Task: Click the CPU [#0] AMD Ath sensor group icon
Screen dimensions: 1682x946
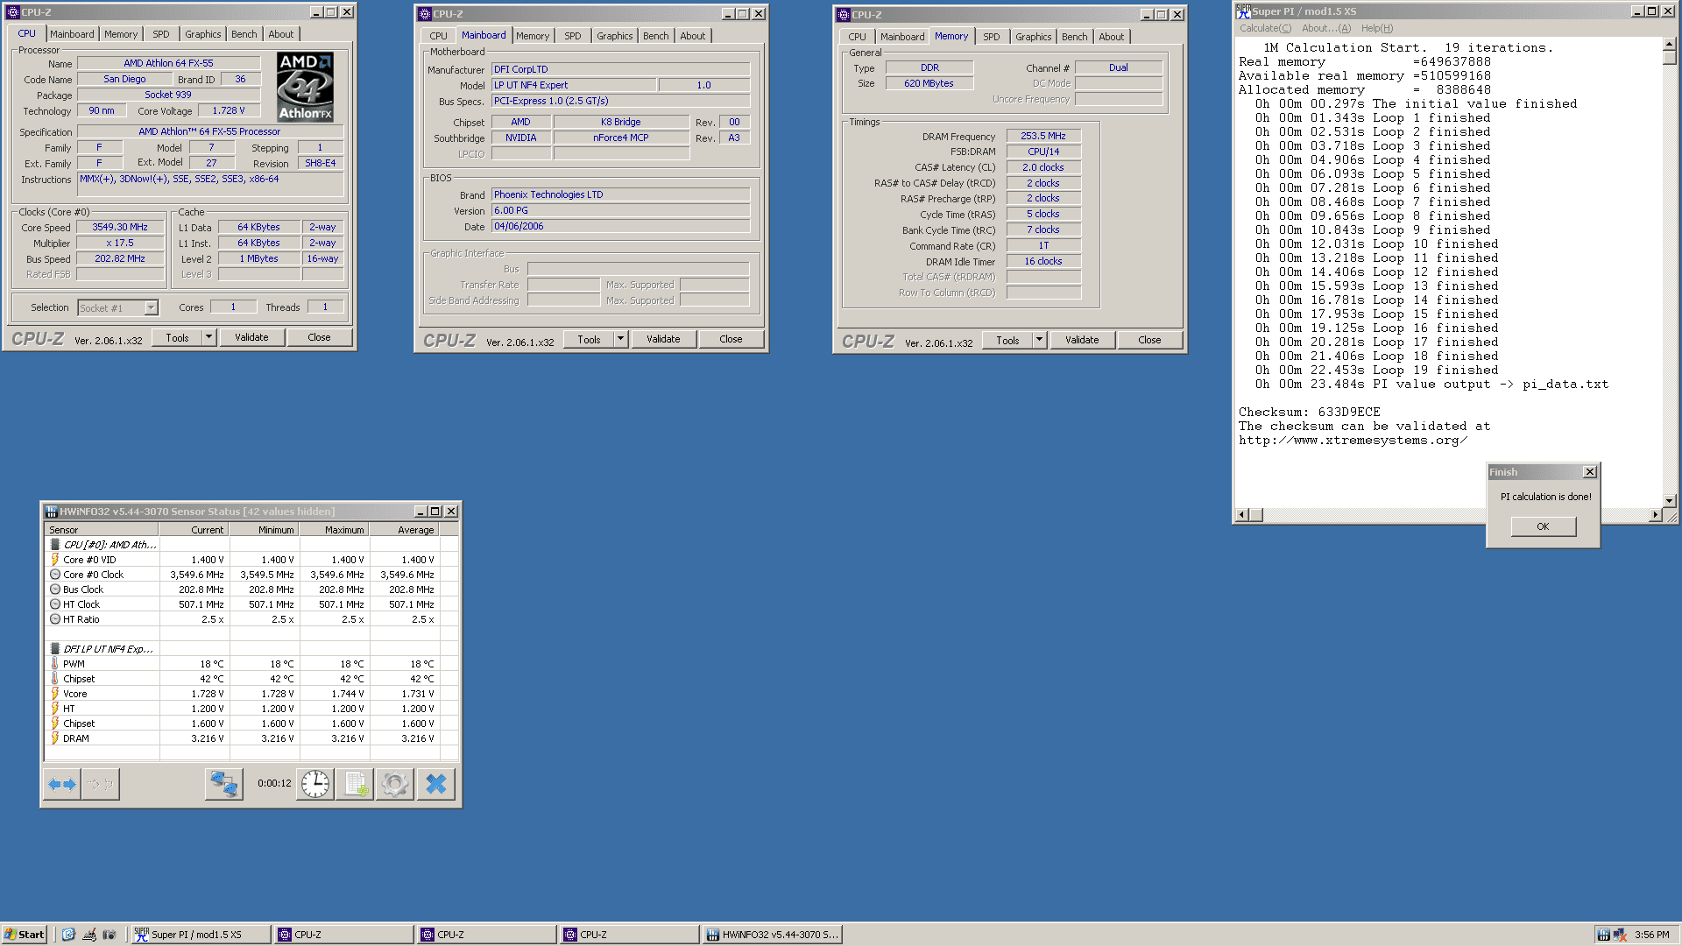Action: coord(55,545)
